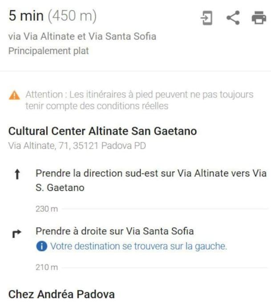Viewport: 271px width, 303px height.
Task: Open Cultural Center Altinate San Gaetano start point
Action: pos(102,131)
